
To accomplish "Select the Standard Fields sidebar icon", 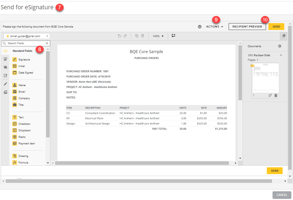I will 5,51.
